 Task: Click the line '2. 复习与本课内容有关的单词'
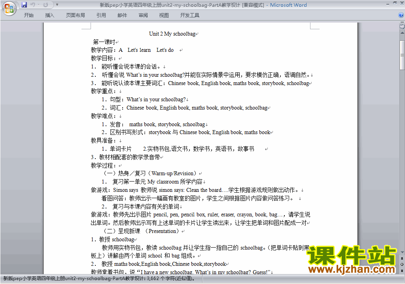(140, 207)
